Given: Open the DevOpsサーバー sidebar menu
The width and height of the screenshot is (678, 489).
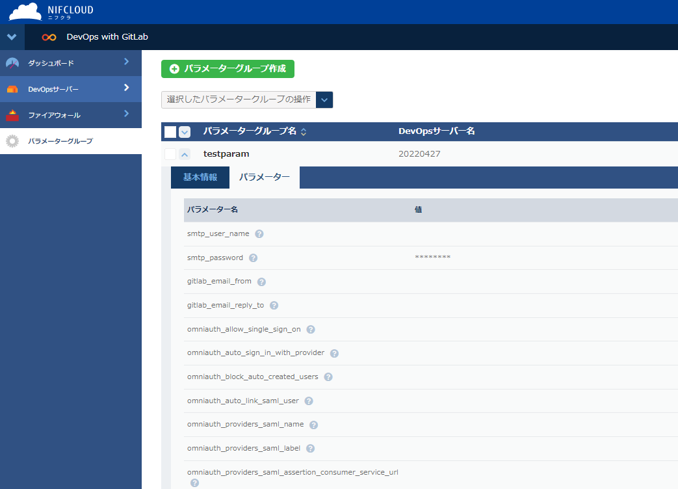Looking at the screenshot, I should [70, 89].
